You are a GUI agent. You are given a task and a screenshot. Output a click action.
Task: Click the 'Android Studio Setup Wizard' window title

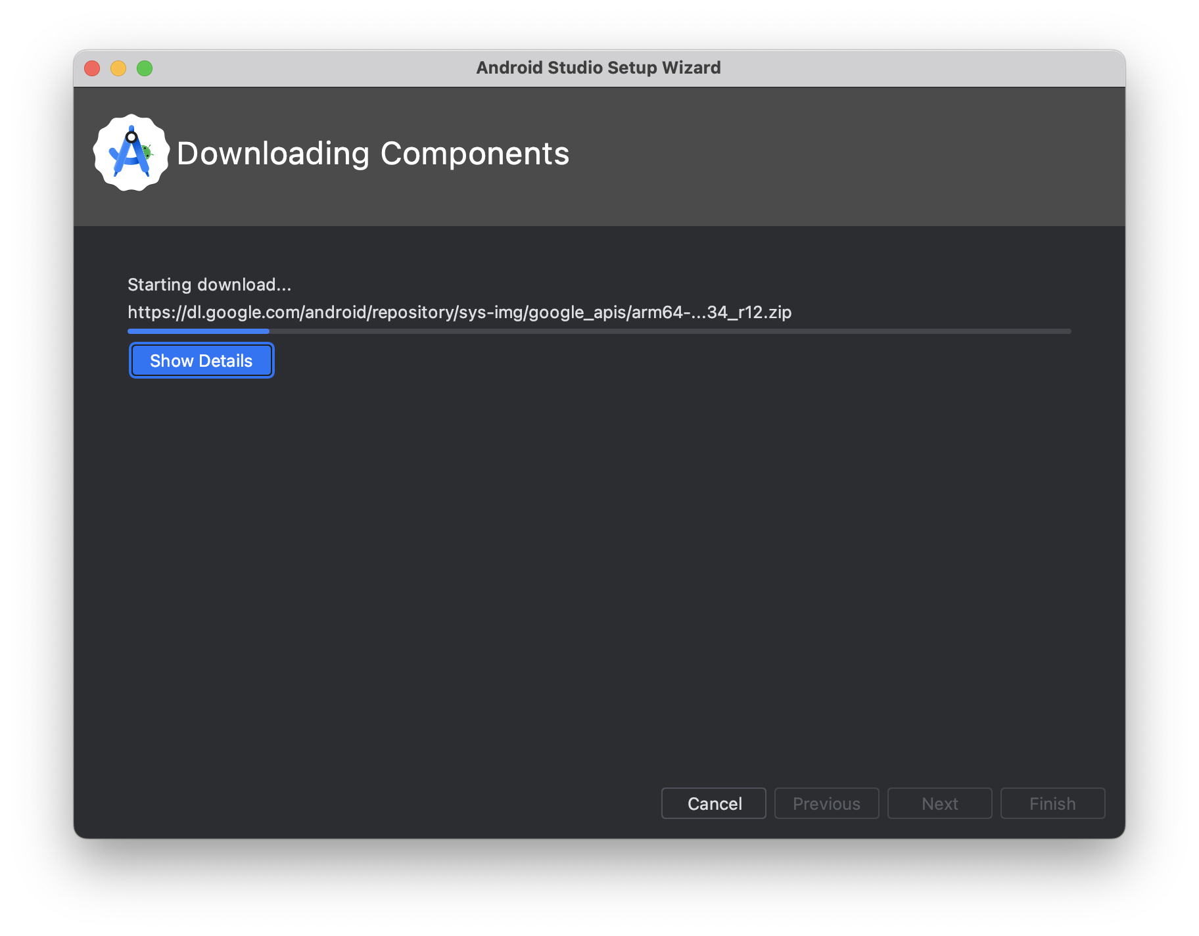[599, 68]
